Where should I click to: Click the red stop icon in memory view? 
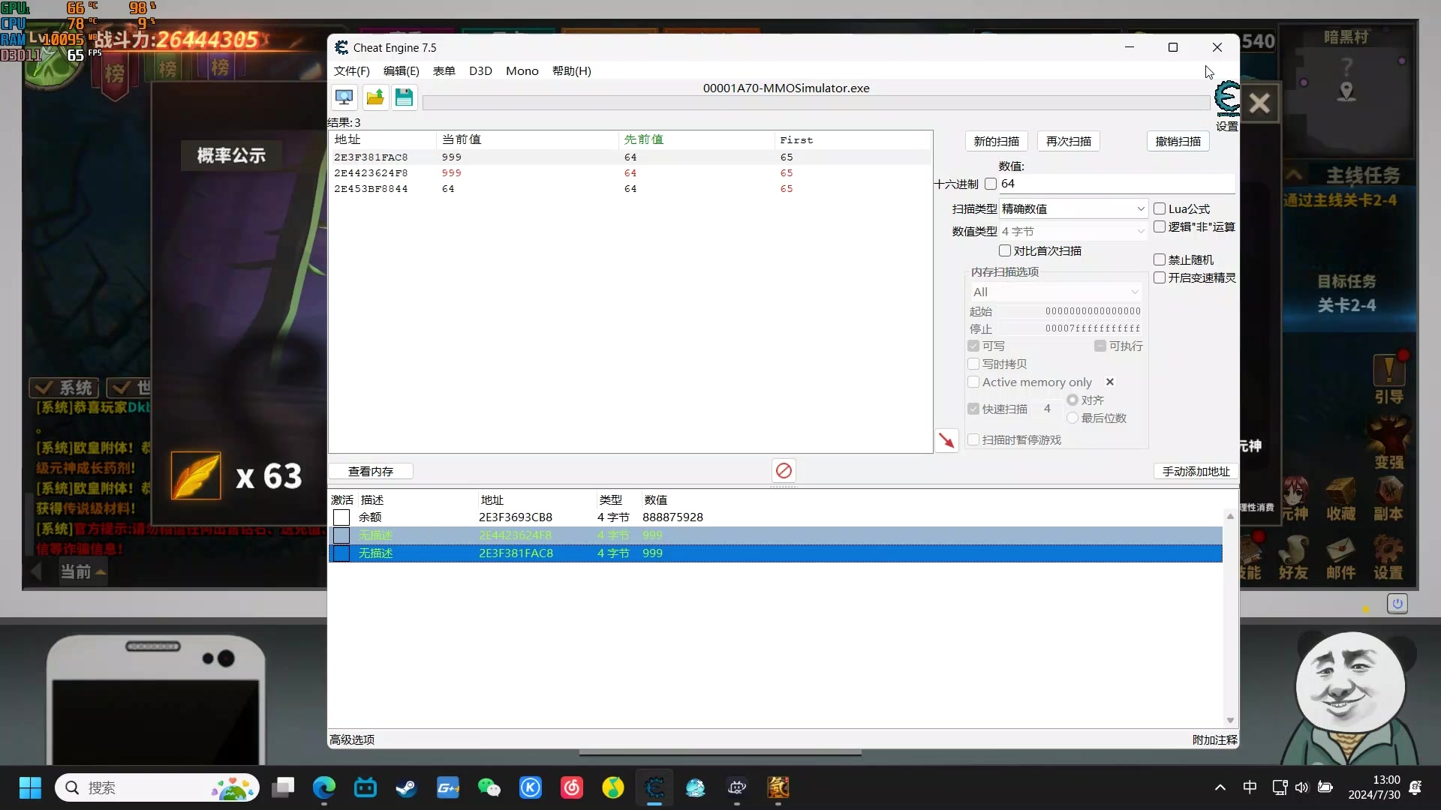[x=783, y=469]
